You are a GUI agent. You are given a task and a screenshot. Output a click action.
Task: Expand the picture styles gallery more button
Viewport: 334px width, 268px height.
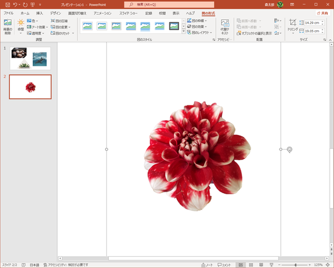click(x=184, y=32)
